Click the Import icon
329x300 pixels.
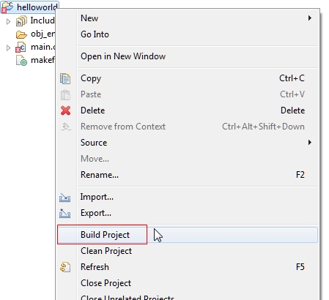(x=64, y=198)
